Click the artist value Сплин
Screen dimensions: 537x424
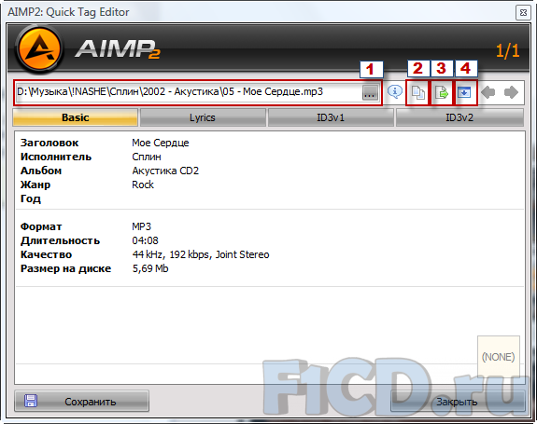point(147,157)
